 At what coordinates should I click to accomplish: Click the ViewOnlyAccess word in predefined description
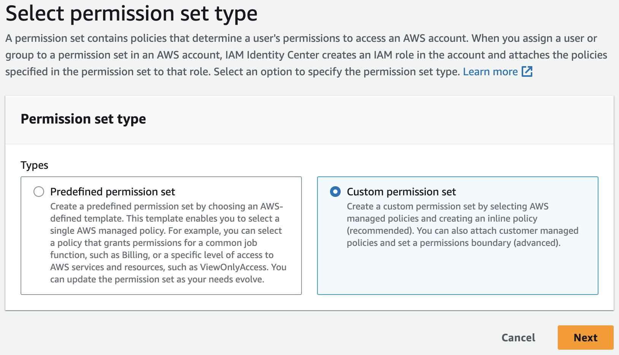[233, 267]
